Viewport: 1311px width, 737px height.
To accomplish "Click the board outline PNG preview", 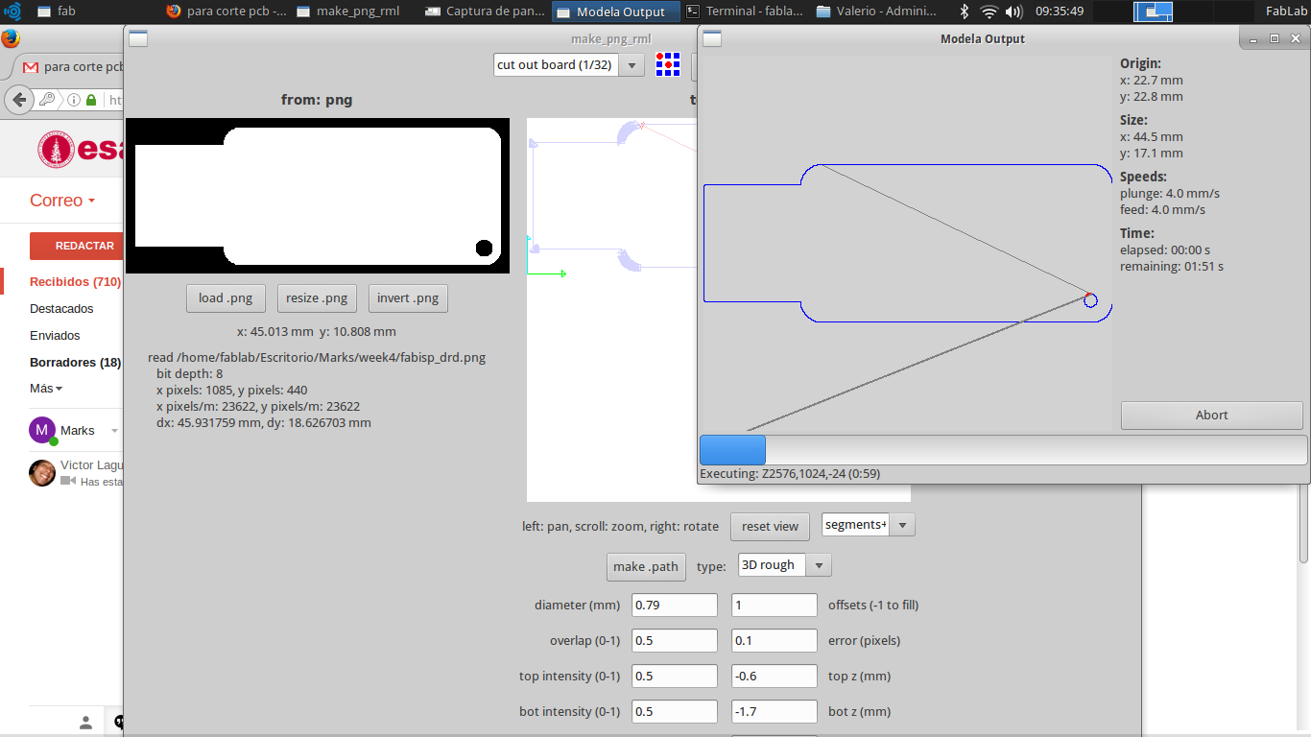I will 318,196.
